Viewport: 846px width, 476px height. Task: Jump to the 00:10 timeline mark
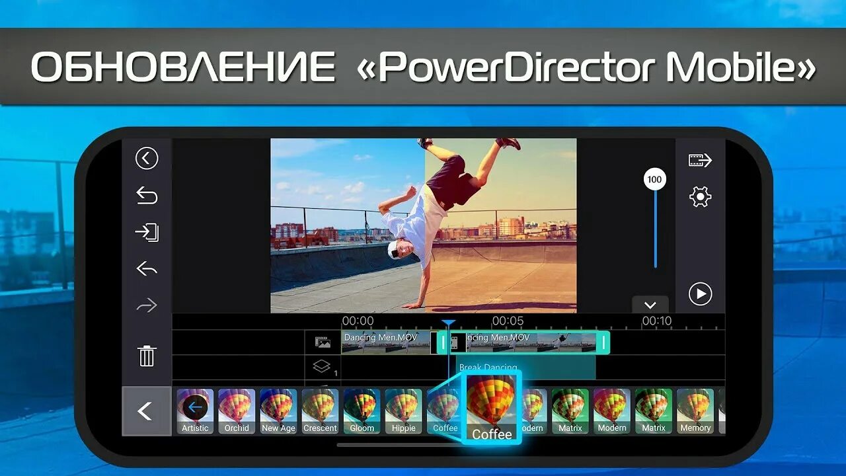point(657,321)
